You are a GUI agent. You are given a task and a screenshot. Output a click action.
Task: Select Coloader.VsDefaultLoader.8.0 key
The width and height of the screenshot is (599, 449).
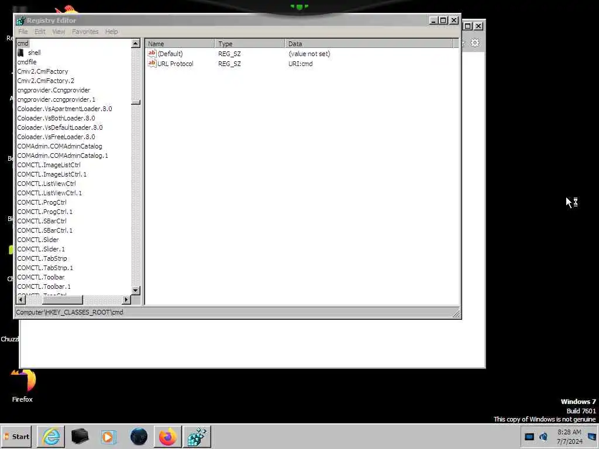click(x=60, y=127)
